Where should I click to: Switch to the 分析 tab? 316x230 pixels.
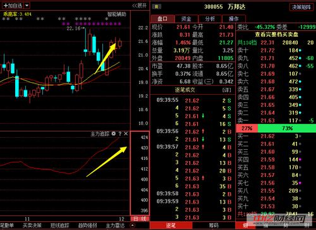[210, 19]
